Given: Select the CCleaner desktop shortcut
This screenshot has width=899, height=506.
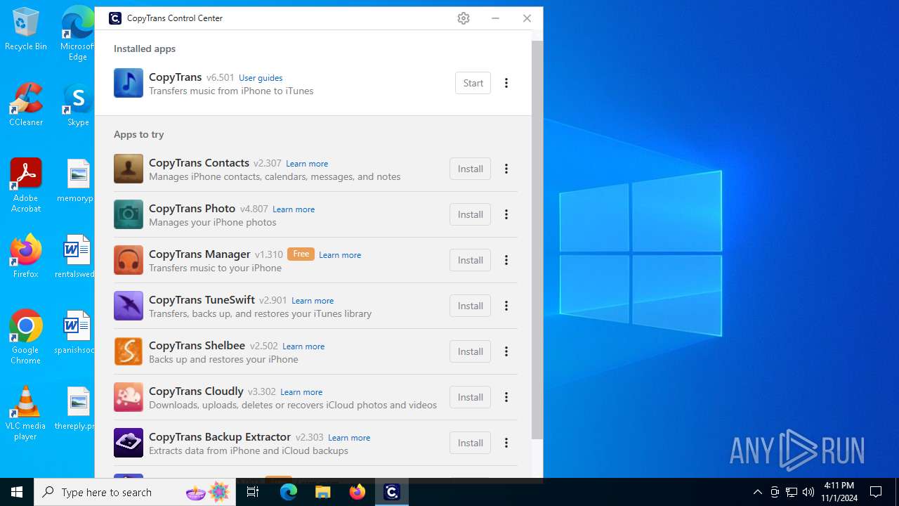Looking at the screenshot, I should 26,105.
